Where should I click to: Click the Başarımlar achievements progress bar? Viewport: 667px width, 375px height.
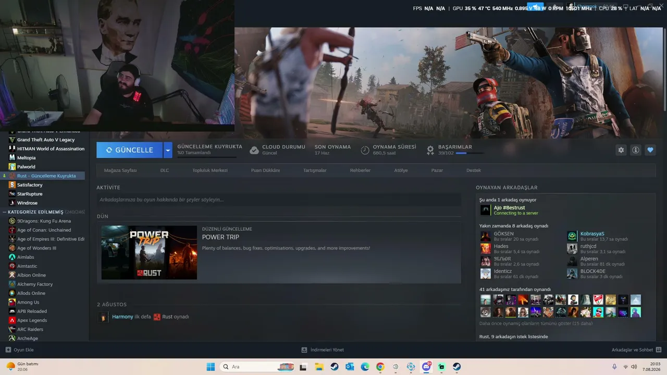pyautogui.click(x=469, y=153)
